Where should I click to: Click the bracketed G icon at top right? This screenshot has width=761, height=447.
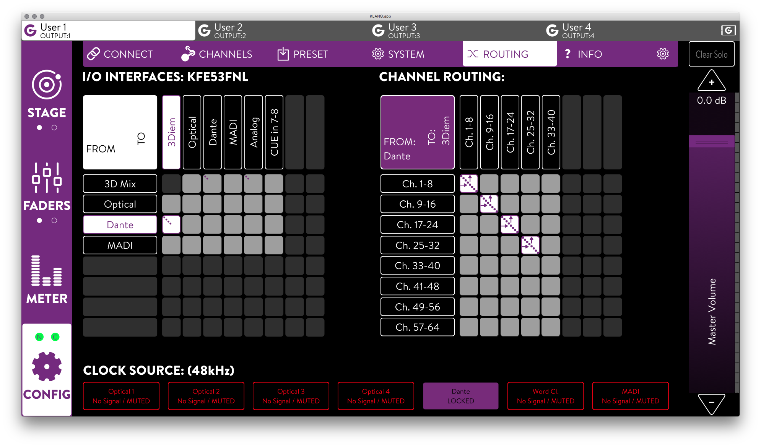(728, 30)
